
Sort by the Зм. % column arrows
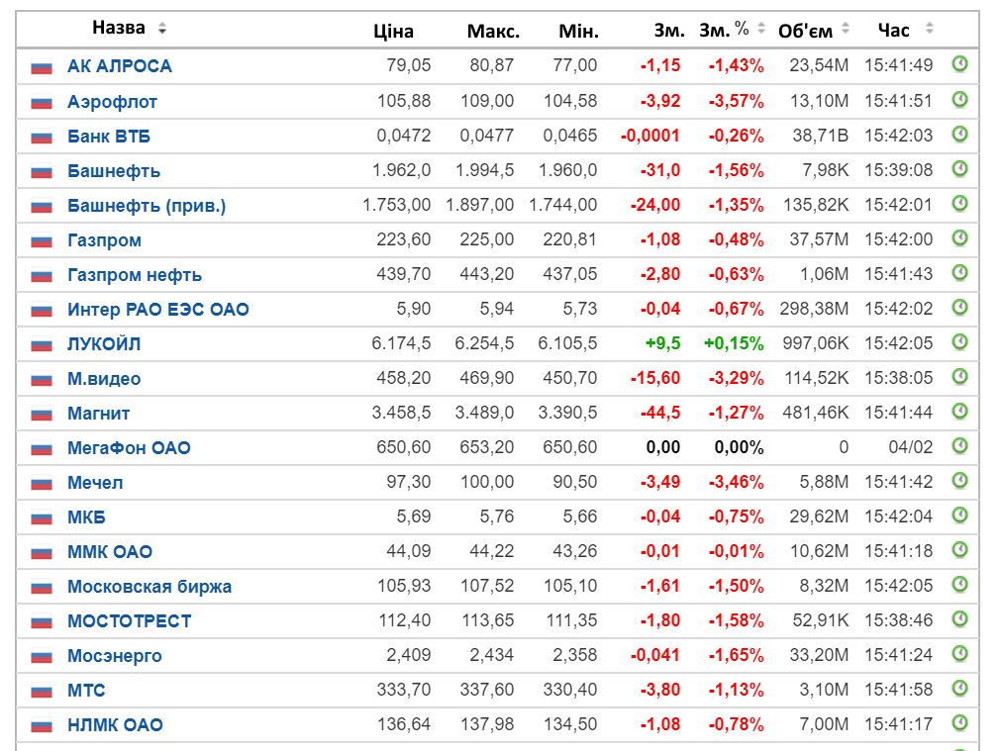click(761, 28)
